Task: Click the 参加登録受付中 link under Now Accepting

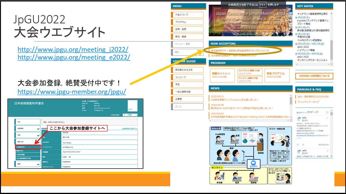Action: tap(240, 51)
